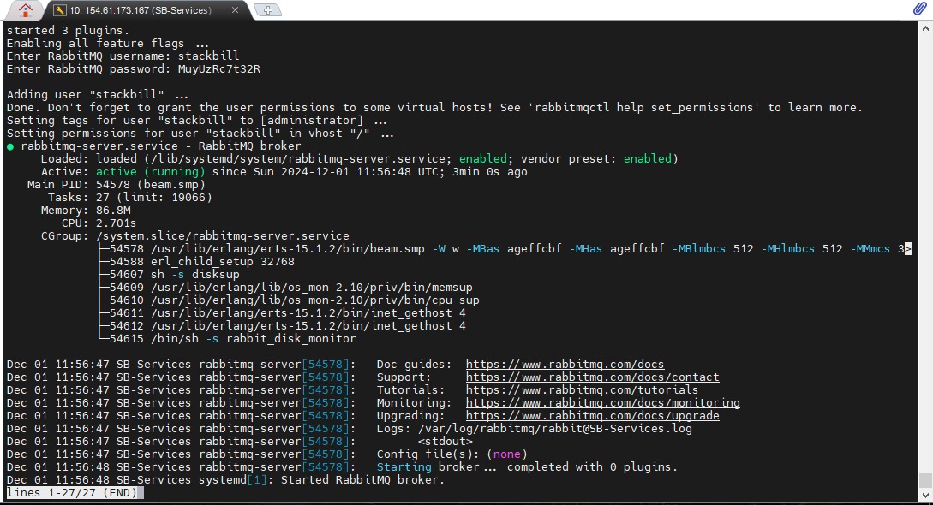Click the '54611' inet_gethost process line
Screen dimensions: 933x505
pyautogui.click(x=287, y=313)
